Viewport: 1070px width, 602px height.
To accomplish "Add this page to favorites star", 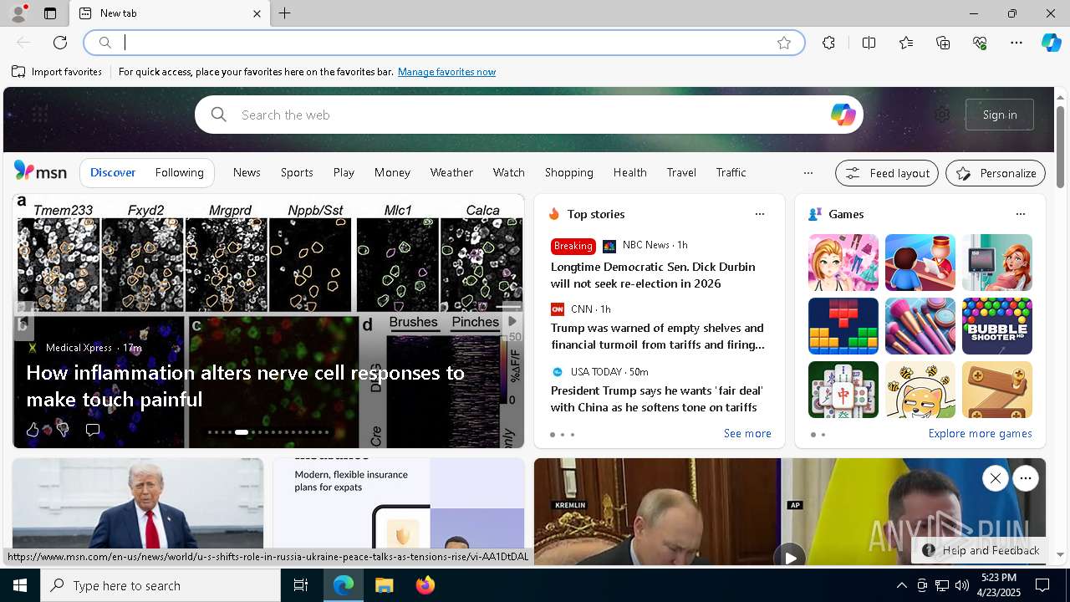I will pos(783,43).
